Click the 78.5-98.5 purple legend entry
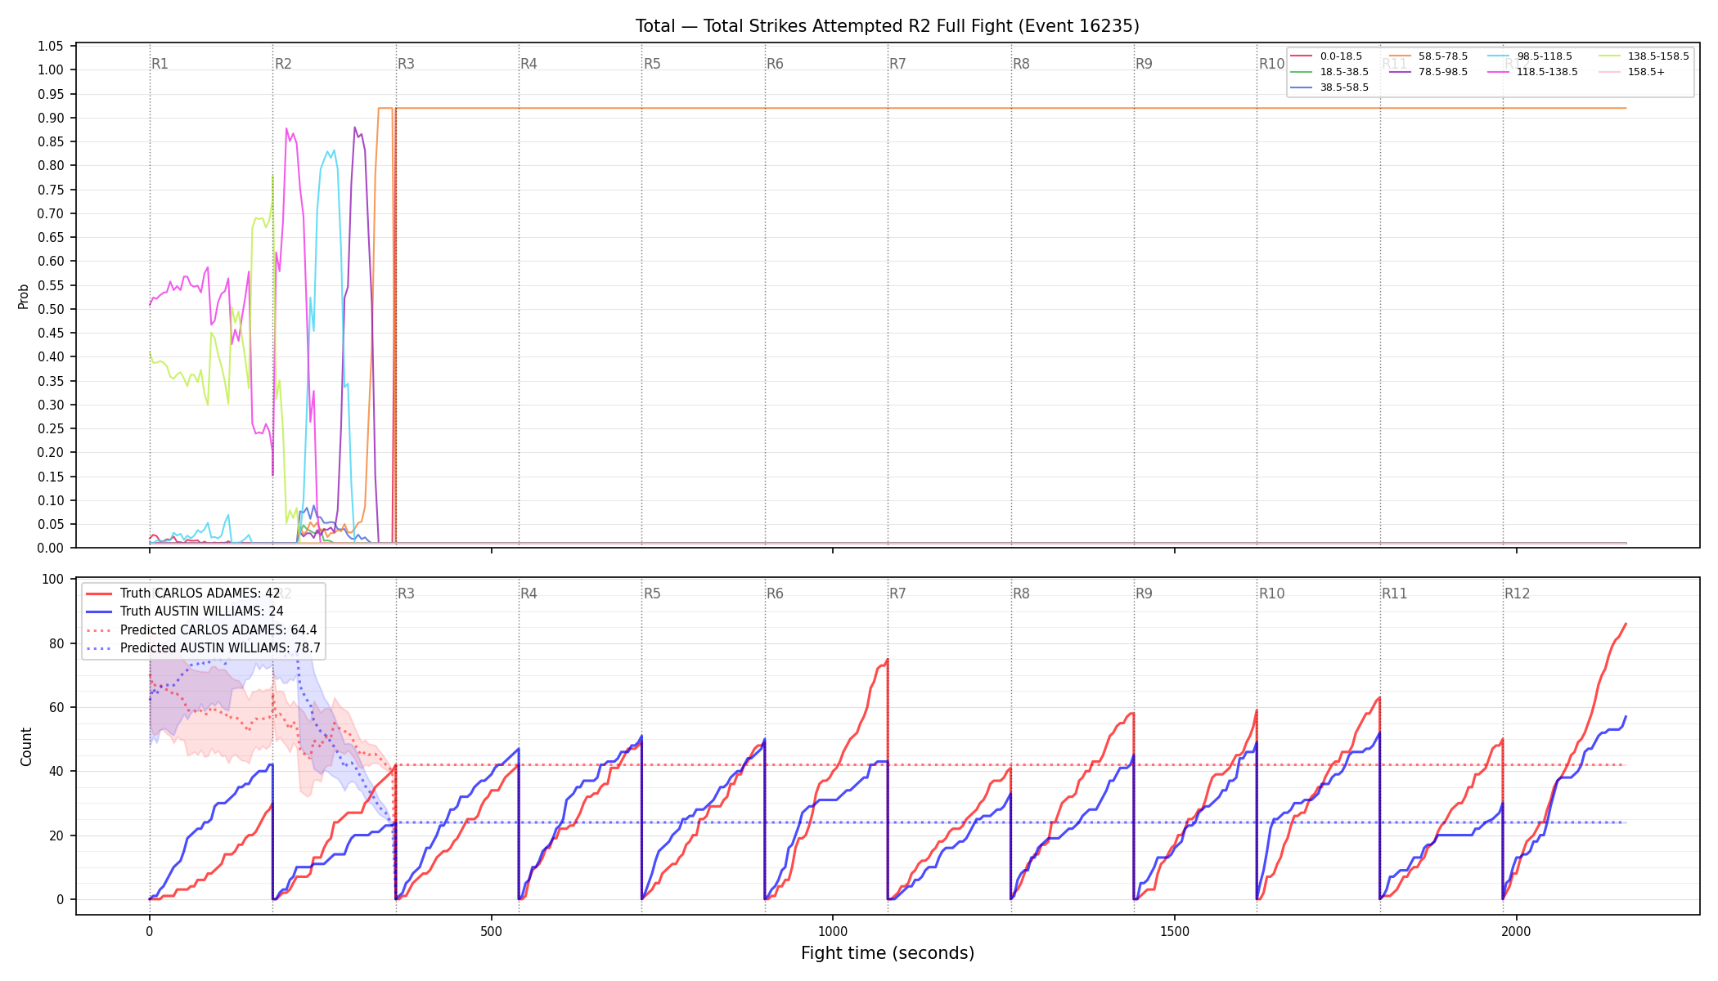The height and width of the screenshot is (981, 1718). (1428, 72)
